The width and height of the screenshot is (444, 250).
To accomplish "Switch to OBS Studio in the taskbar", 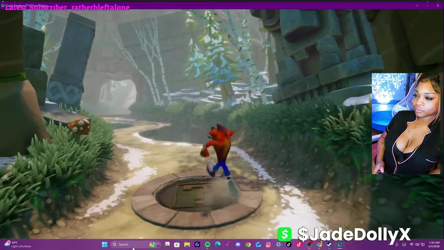I will [x=309, y=244].
